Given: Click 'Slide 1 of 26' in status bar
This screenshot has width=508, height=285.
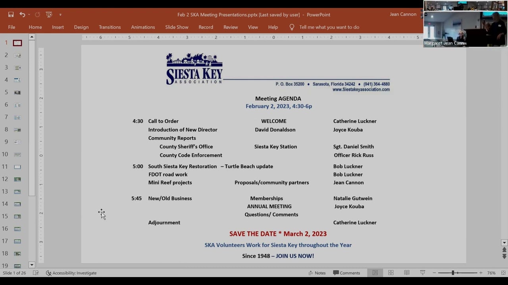Looking at the screenshot, I should tap(14, 273).
